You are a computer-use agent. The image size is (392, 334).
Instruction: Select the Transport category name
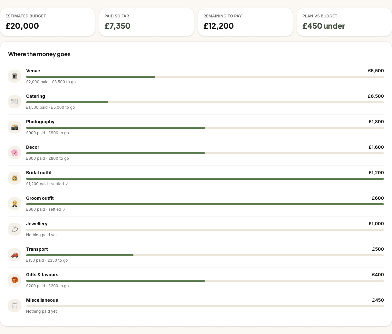point(37,249)
